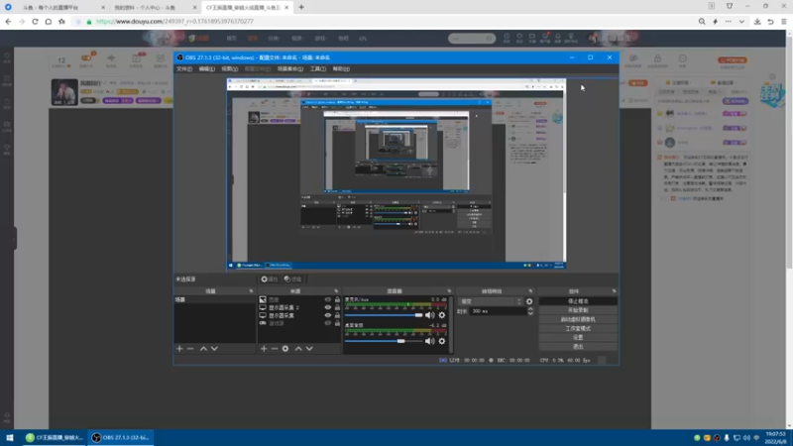Open OBS 设置 settings button
This screenshot has width=793, height=446.
coord(578,337)
